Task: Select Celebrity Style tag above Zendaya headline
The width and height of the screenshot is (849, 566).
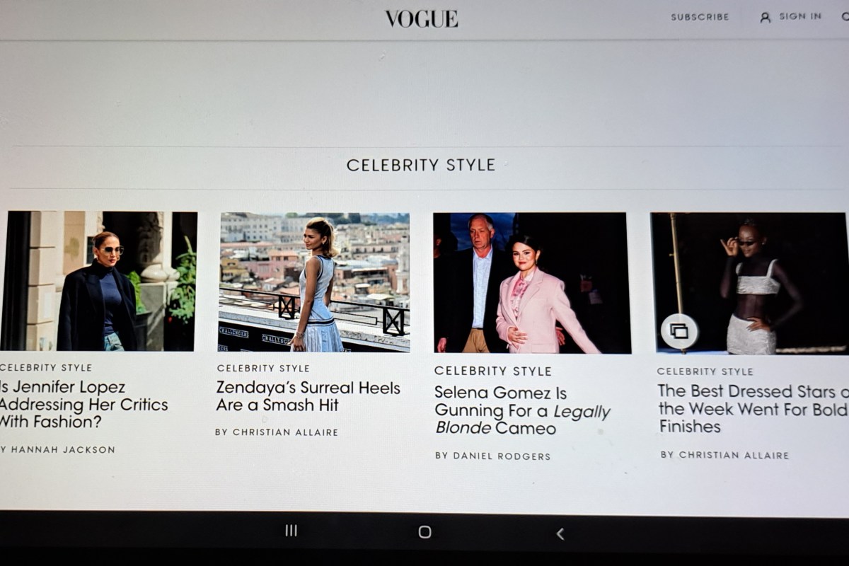Action: point(263,368)
